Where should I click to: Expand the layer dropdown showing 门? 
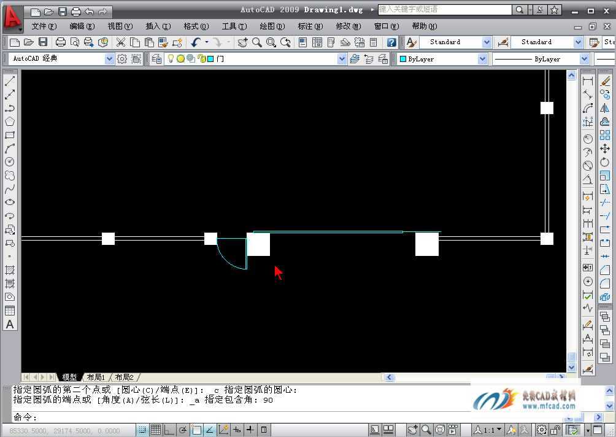point(342,59)
